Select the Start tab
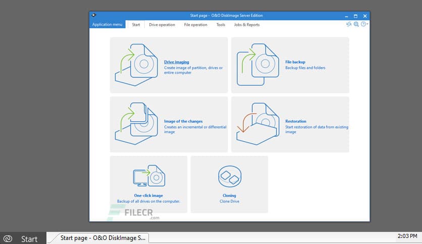 click(x=136, y=25)
